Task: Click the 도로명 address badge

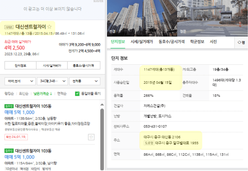Action: [149, 143]
